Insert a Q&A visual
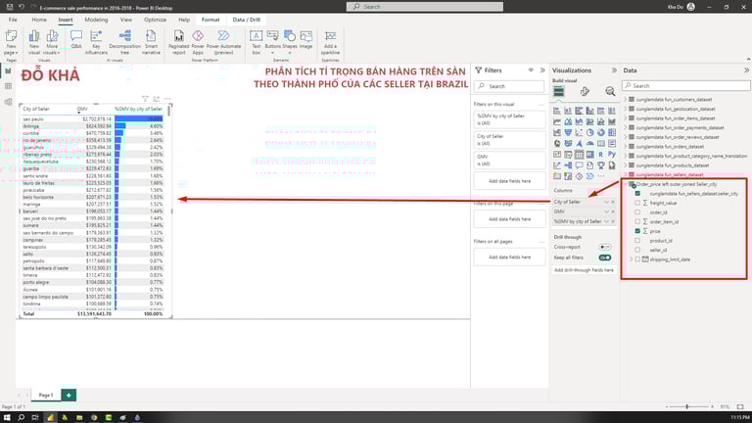 [x=76, y=40]
